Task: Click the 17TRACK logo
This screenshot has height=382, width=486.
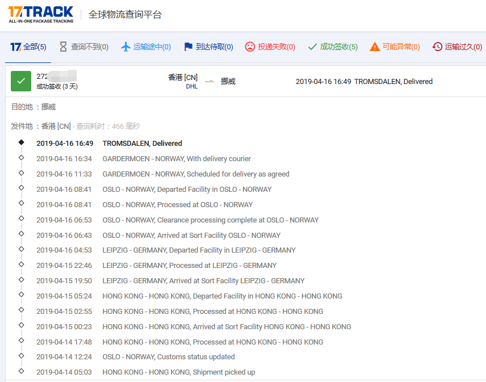Action: pyautogui.click(x=41, y=14)
